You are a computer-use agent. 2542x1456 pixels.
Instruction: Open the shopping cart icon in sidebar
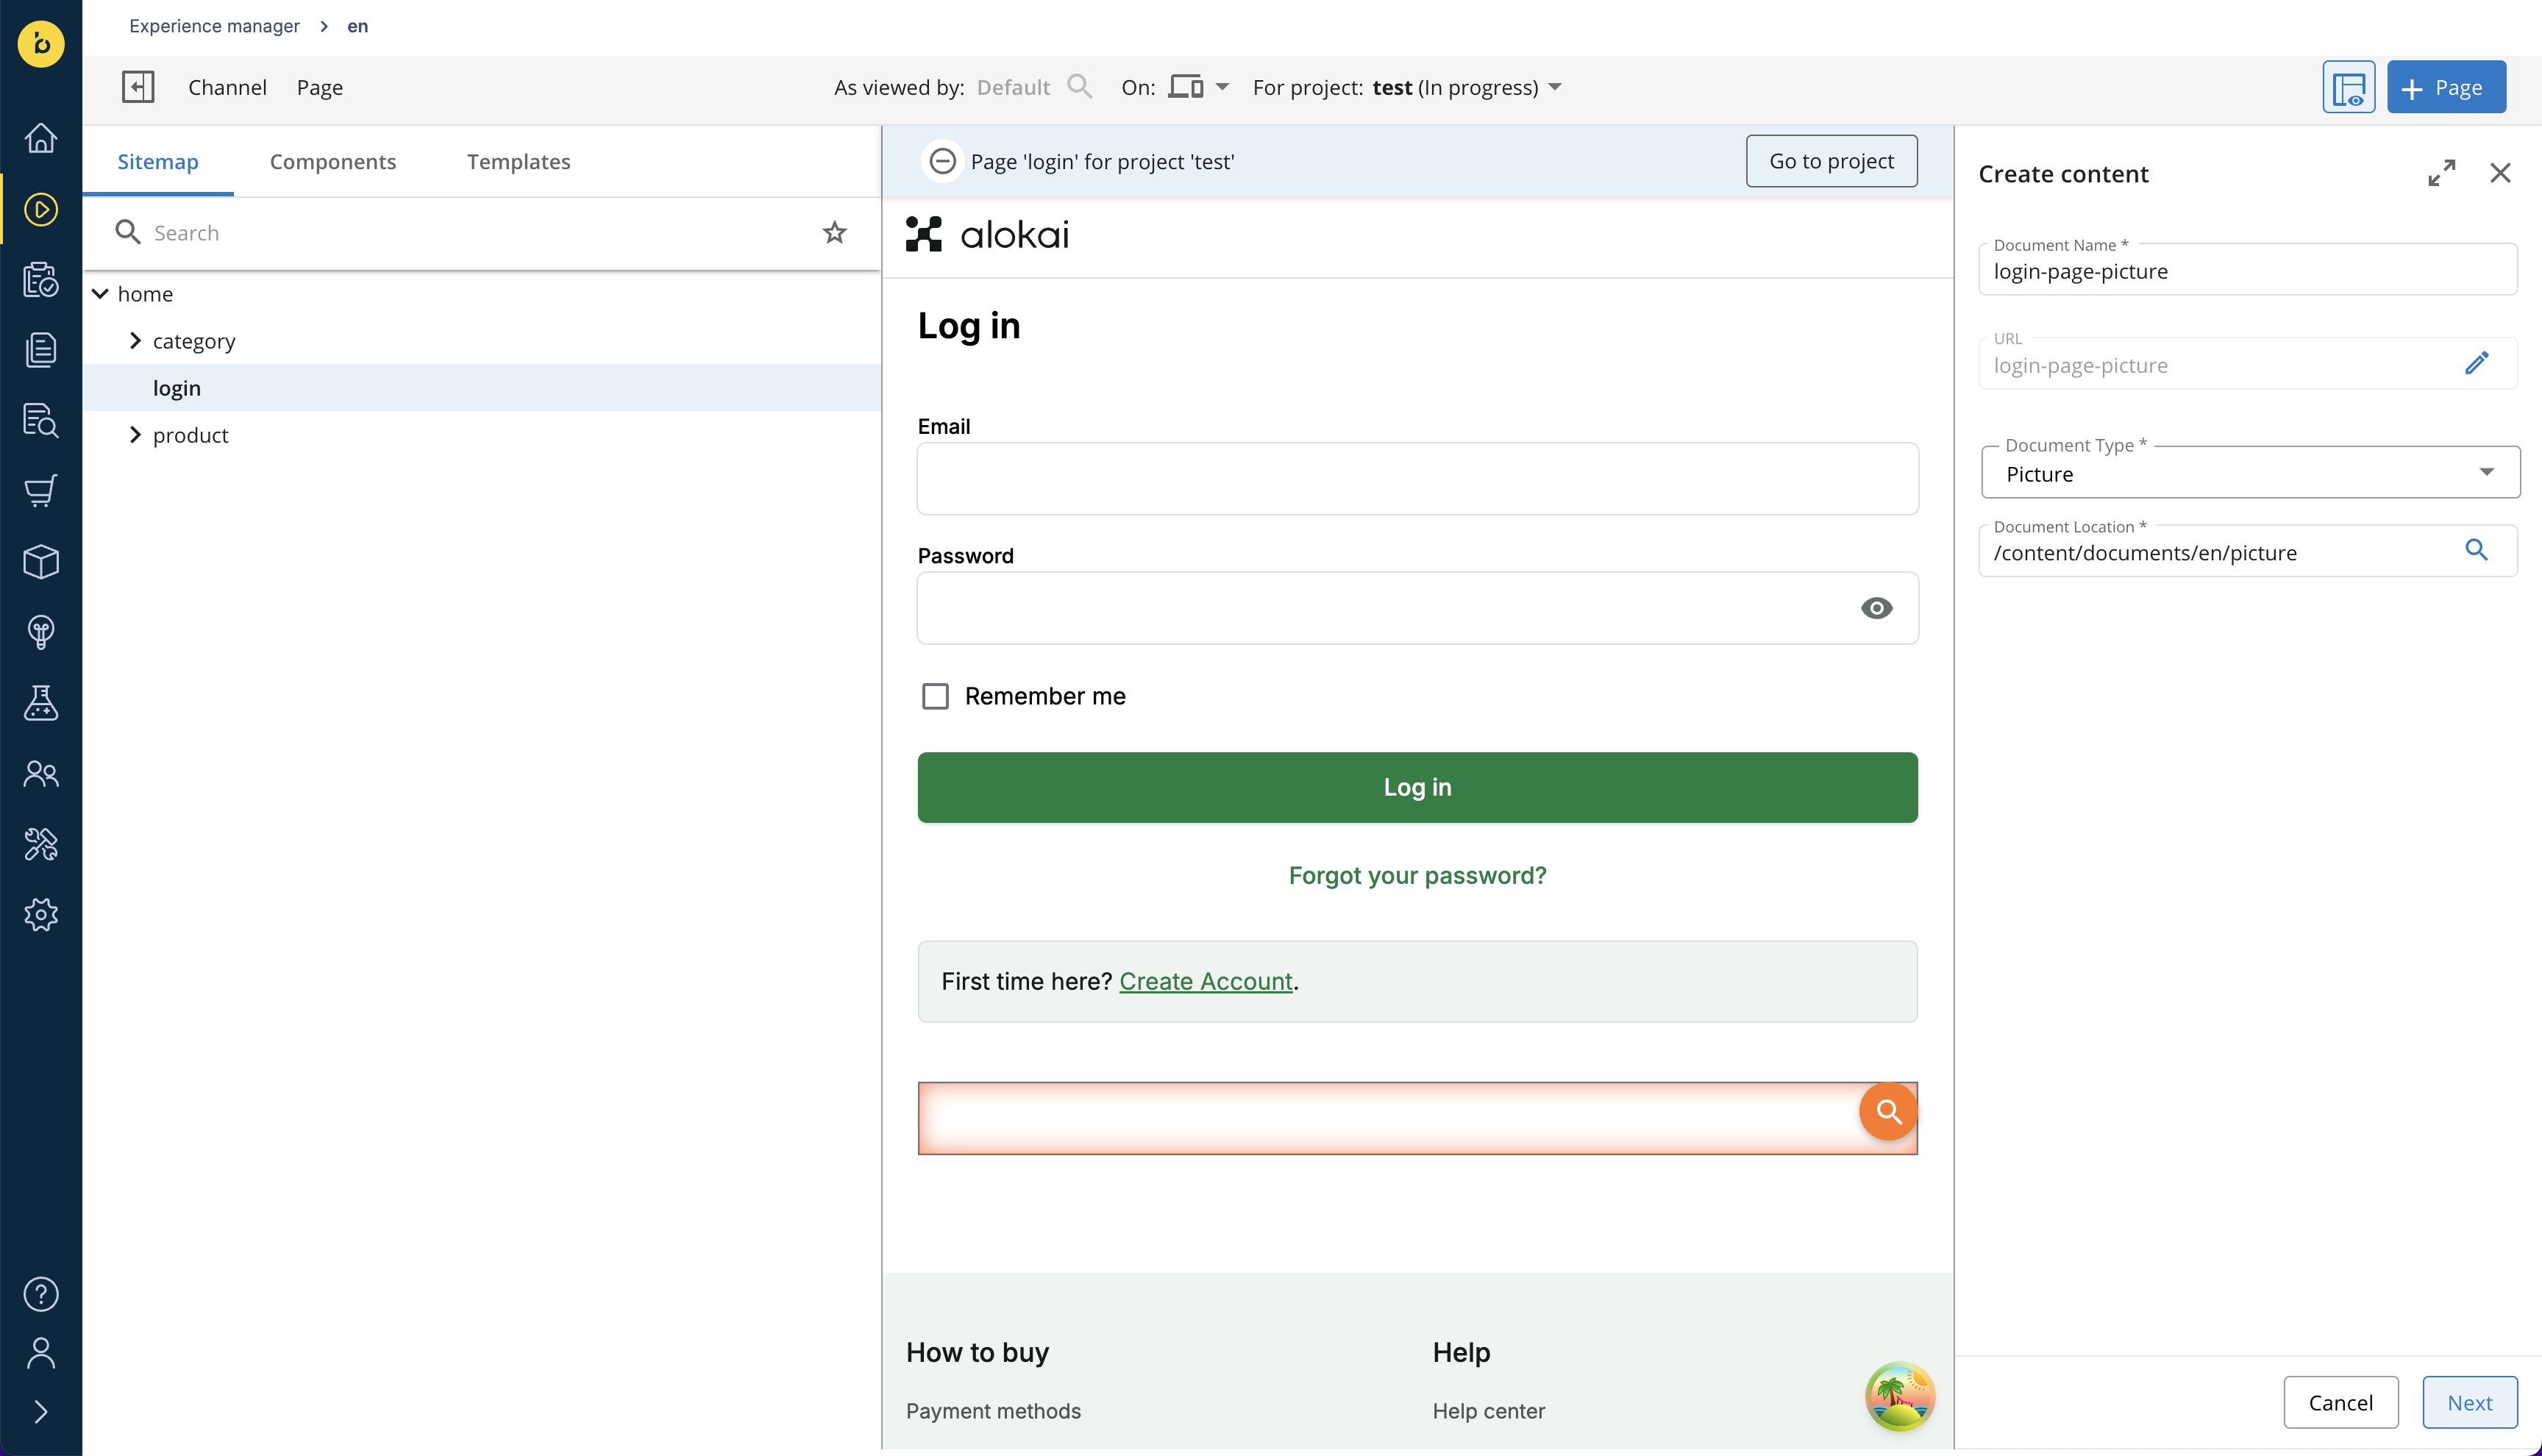[41, 490]
